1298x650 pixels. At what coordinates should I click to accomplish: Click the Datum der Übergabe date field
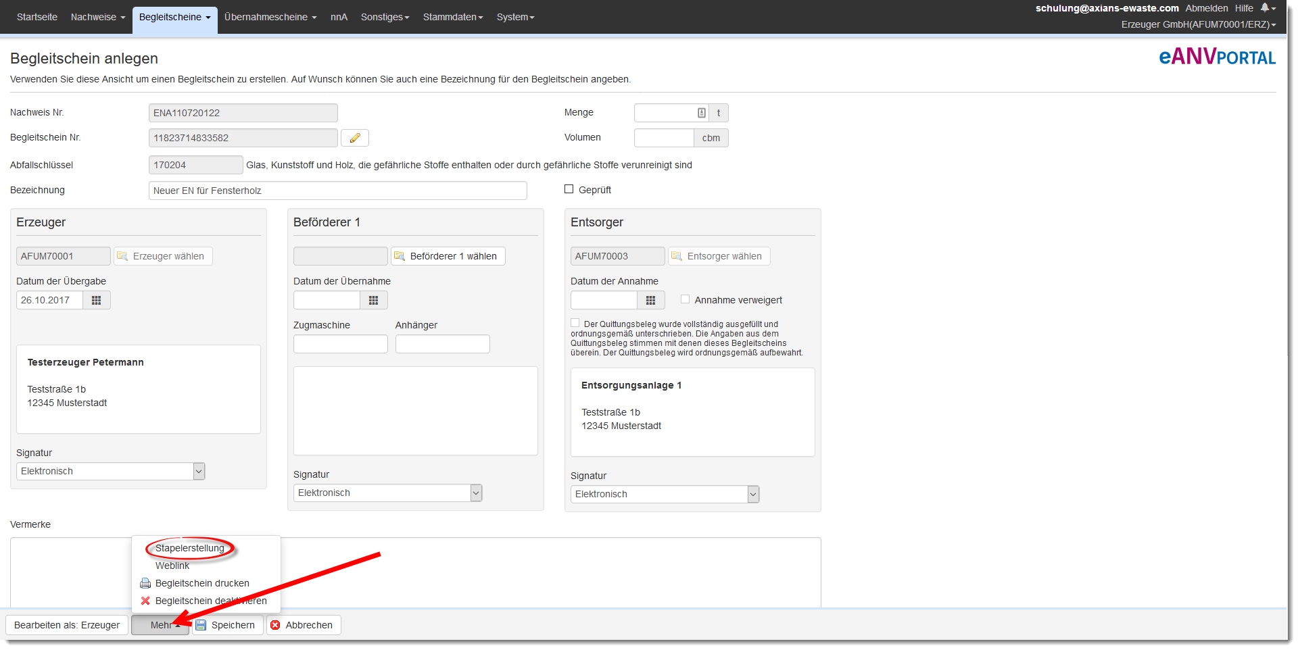49,300
